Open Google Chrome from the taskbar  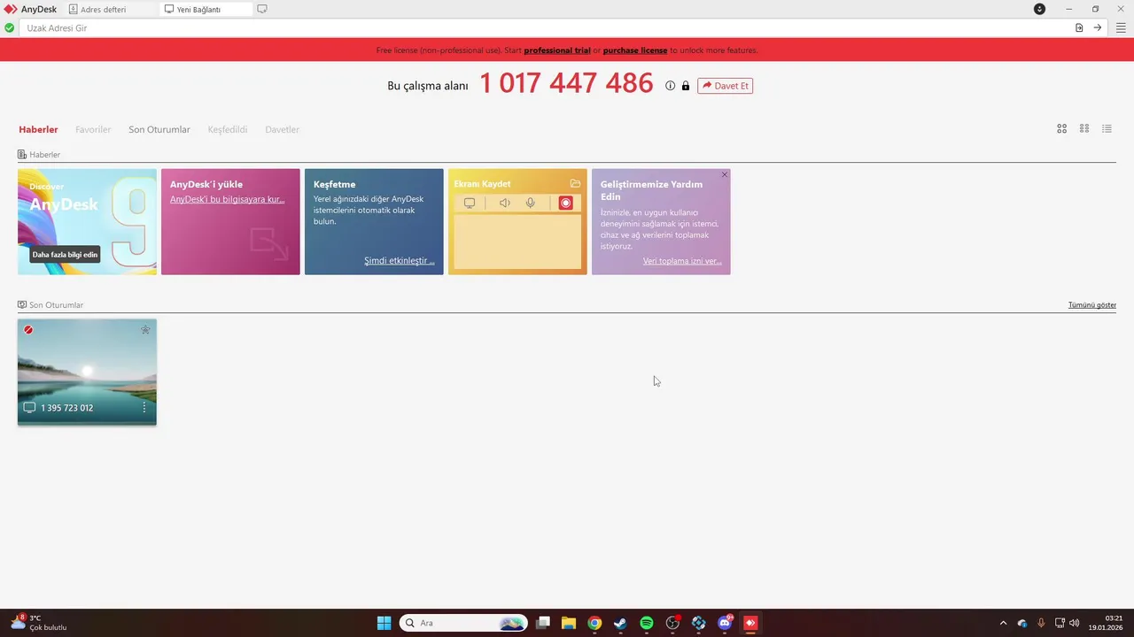point(594,623)
